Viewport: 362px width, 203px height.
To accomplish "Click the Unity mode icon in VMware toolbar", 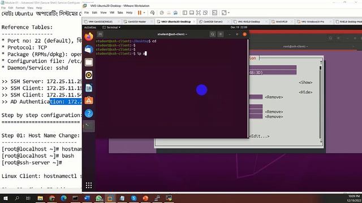I will coord(205,12).
